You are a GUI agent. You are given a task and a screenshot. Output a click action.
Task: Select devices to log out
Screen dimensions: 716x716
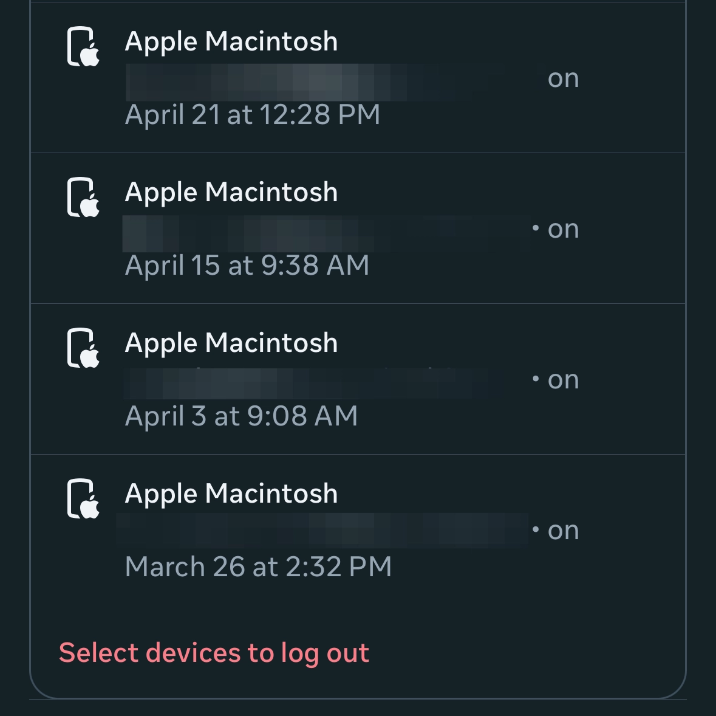click(214, 653)
